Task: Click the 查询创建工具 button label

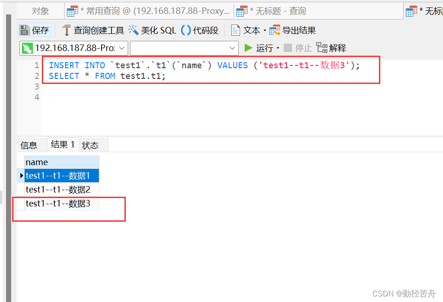Action: pyautogui.click(x=98, y=30)
